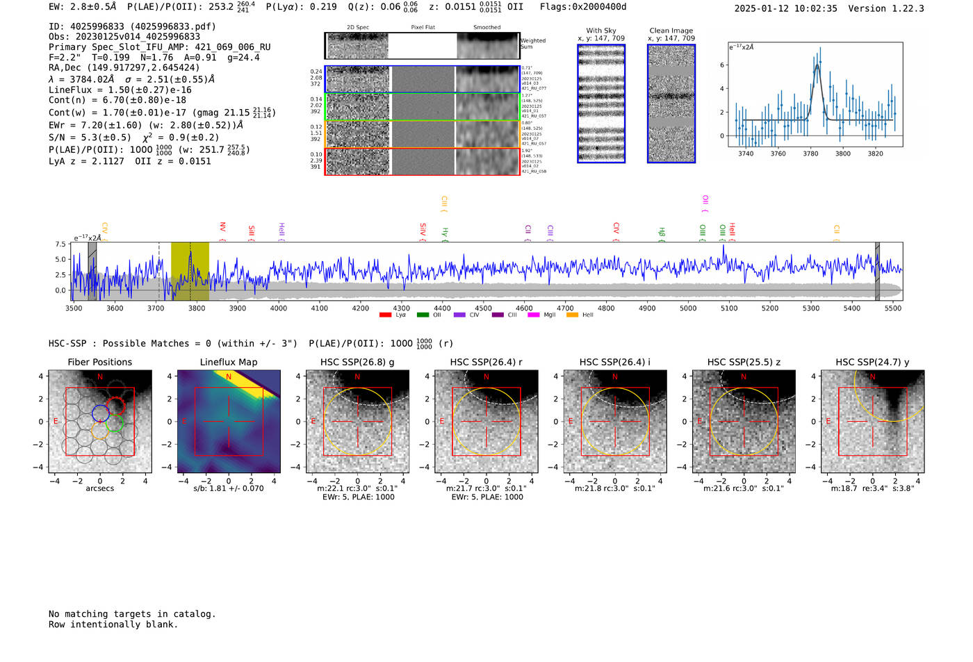The image size is (973, 662).
Task: Open the HSC SSP(24.7) y image
Action: coord(873,421)
